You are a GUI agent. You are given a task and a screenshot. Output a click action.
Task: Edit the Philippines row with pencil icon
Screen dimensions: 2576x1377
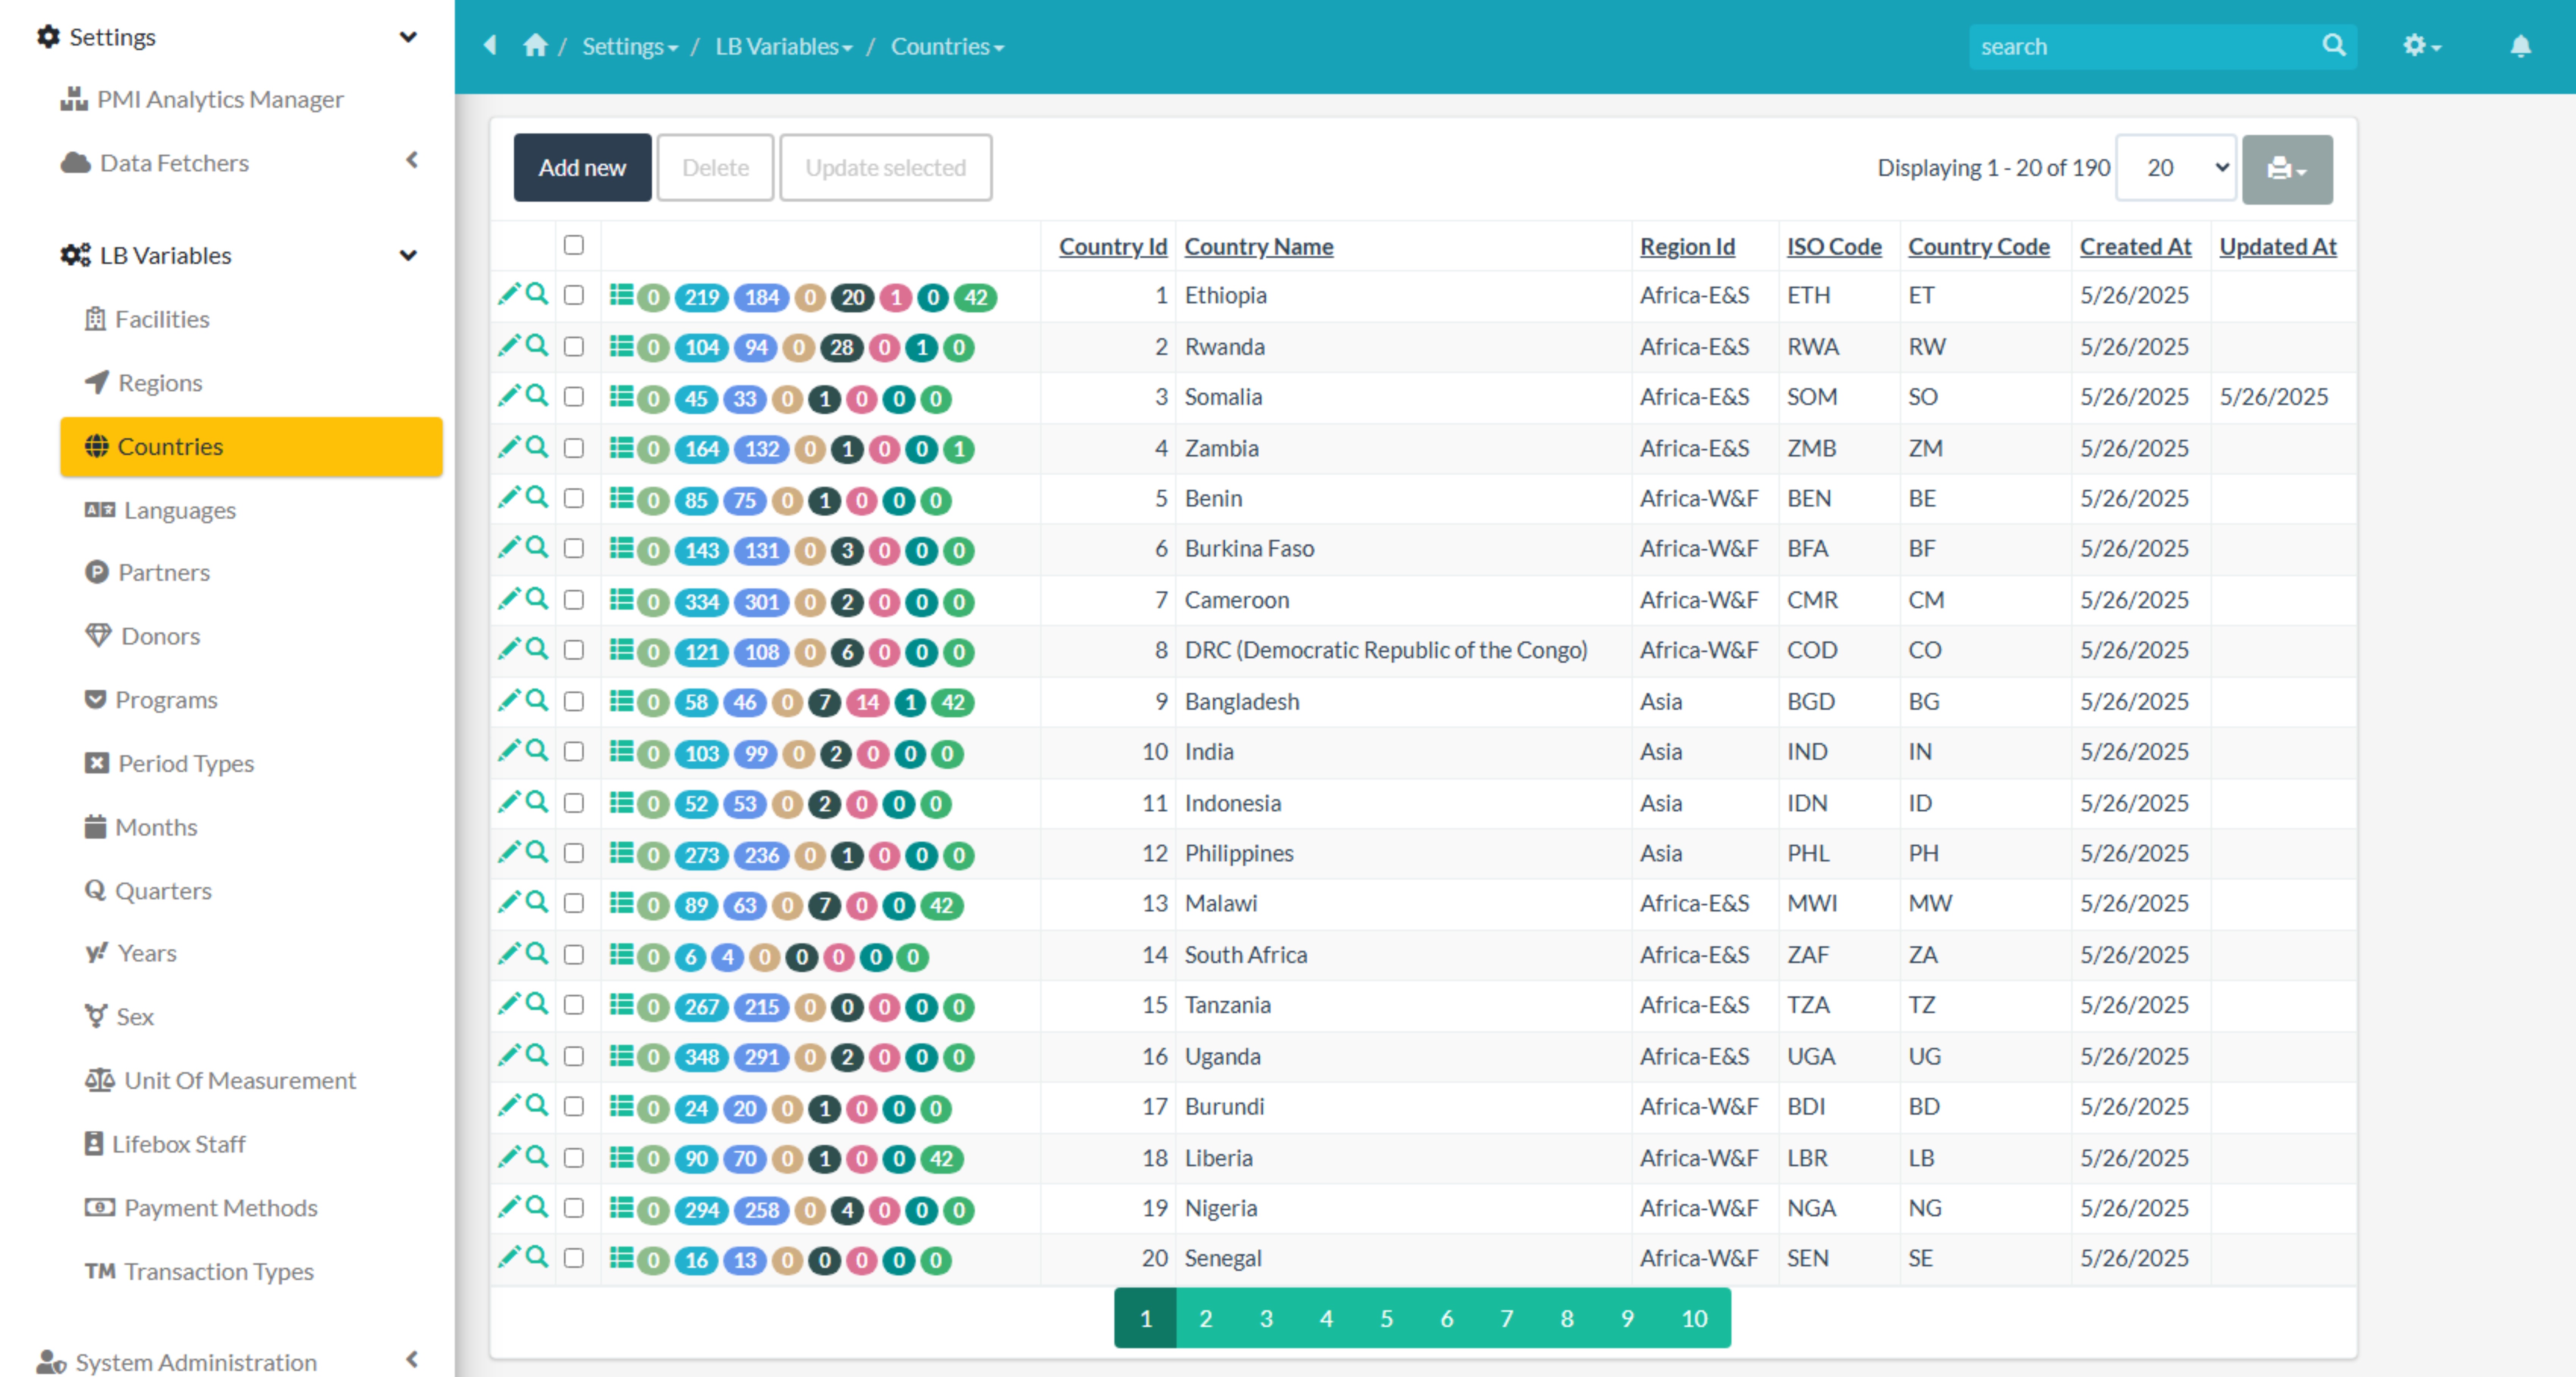coord(509,852)
